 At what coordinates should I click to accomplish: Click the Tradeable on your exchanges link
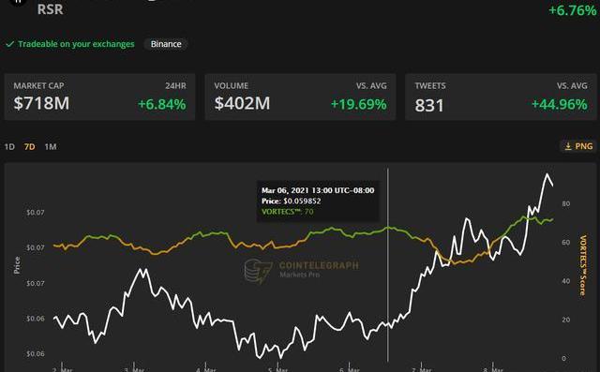pyautogui.click(x=76, y=44)
